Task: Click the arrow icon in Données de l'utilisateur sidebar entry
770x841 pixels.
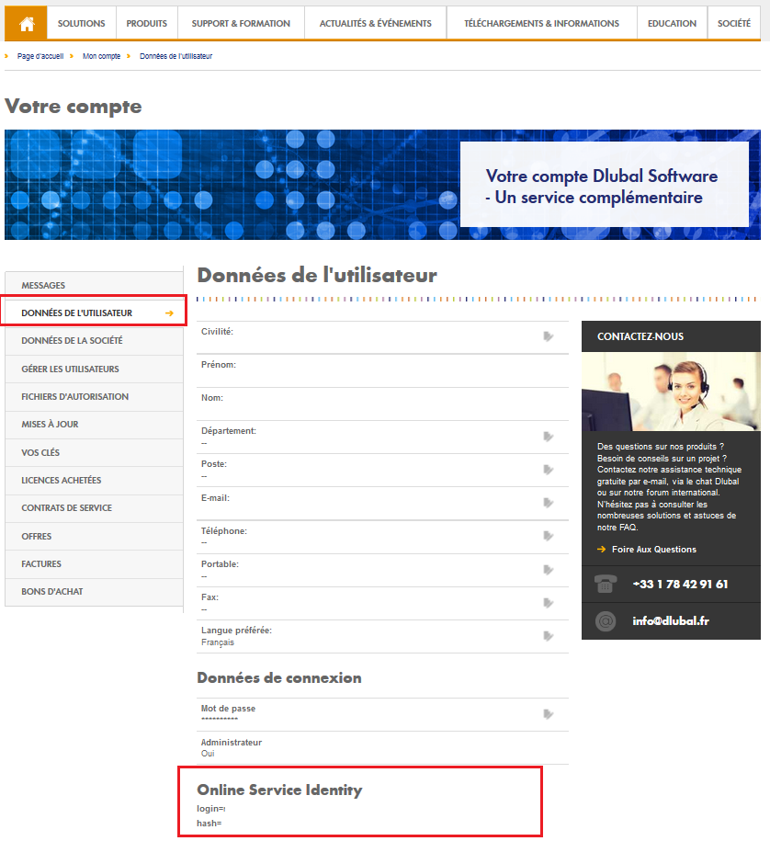Action: (169, 312)
